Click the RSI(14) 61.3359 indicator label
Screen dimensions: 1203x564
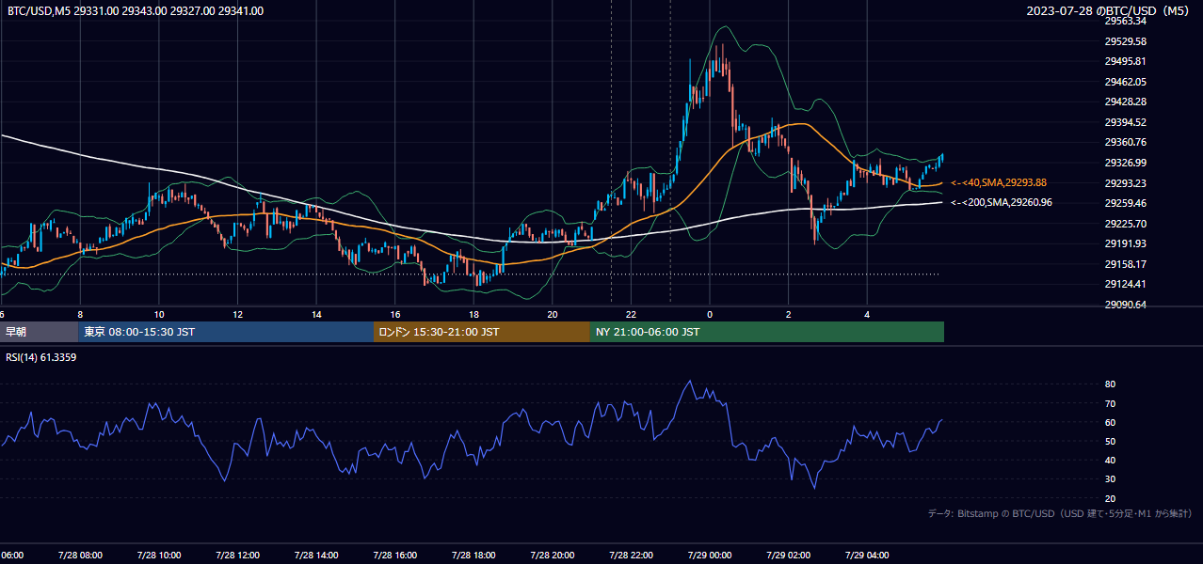[41, 357]
